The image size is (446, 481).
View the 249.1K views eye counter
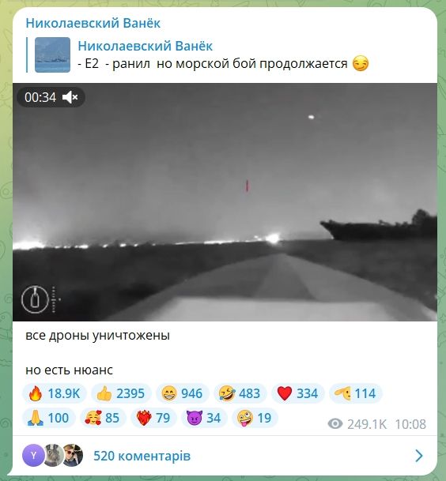(357, 424)
